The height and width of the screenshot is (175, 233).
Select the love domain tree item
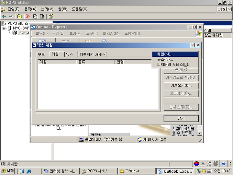(x=24, y=33)
